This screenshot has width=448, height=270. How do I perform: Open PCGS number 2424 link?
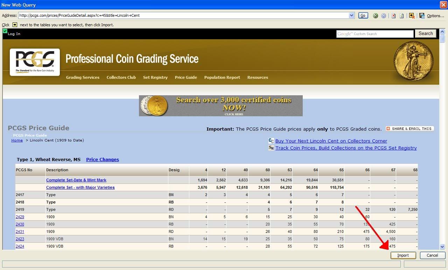(20, 246)
